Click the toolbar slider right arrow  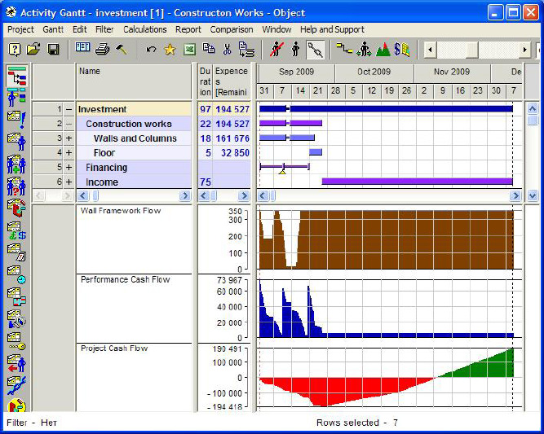click(x=525, y=50)
